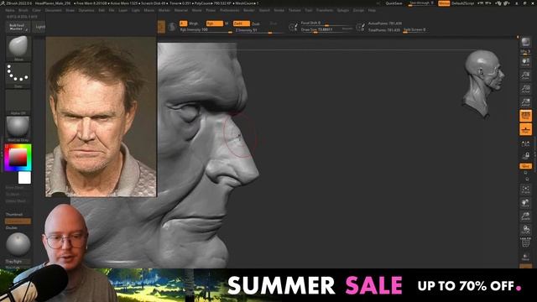Open the Tool menu
Viewport: 537px width, 302px height.
click(309, 10)
